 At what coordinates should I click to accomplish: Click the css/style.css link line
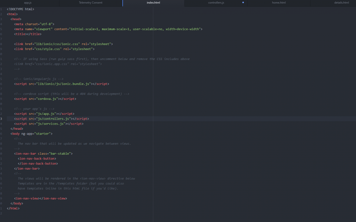[x=54, y=49]
